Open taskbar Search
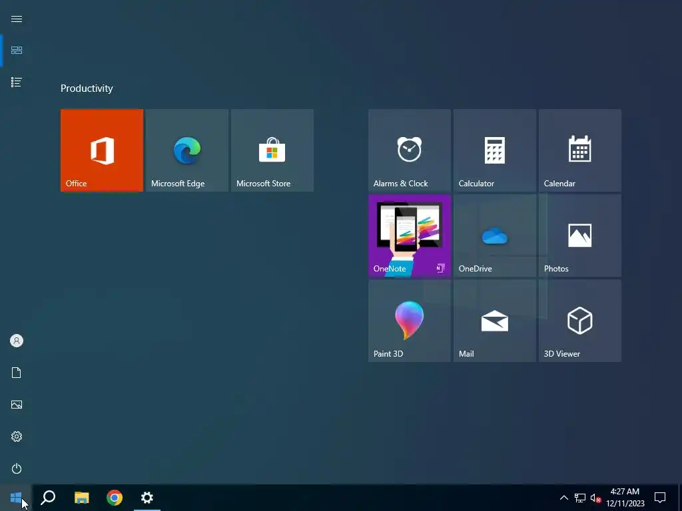 [48, 498]
